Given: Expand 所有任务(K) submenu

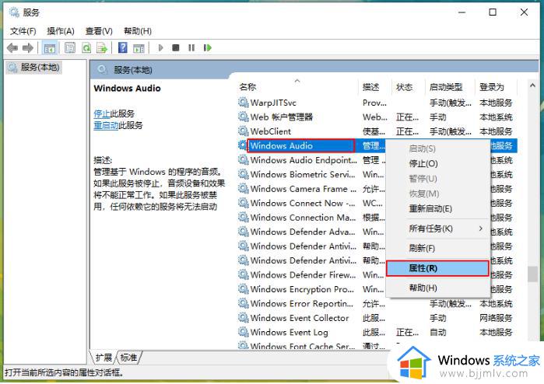Looking at the screenshot, I should pos(437,229).
